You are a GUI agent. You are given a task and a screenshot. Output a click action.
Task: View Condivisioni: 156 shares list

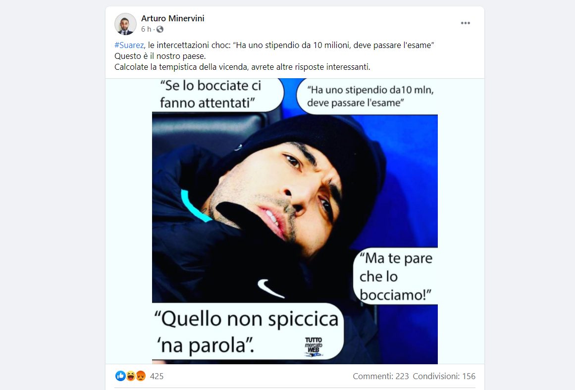[444, 376]
